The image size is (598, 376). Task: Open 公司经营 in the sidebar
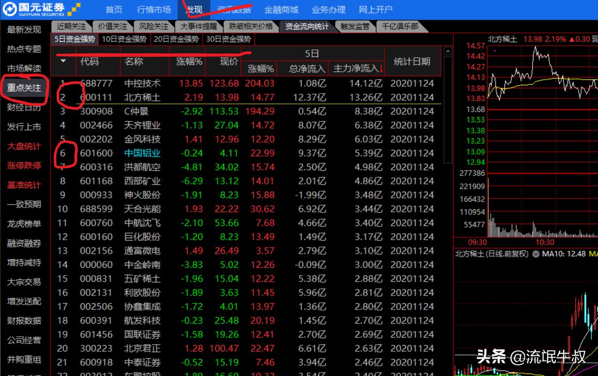tap(24, 340)
